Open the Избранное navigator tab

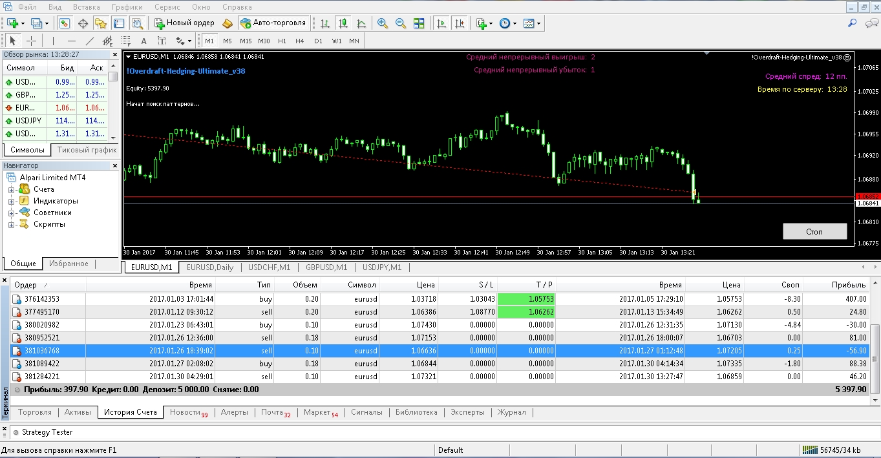(69, 264)
